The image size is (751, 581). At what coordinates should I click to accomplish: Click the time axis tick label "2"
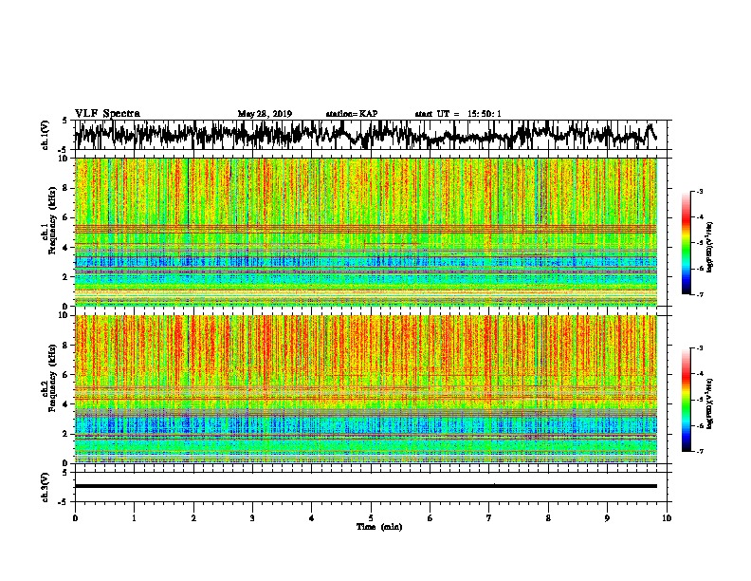pos(193,518)
